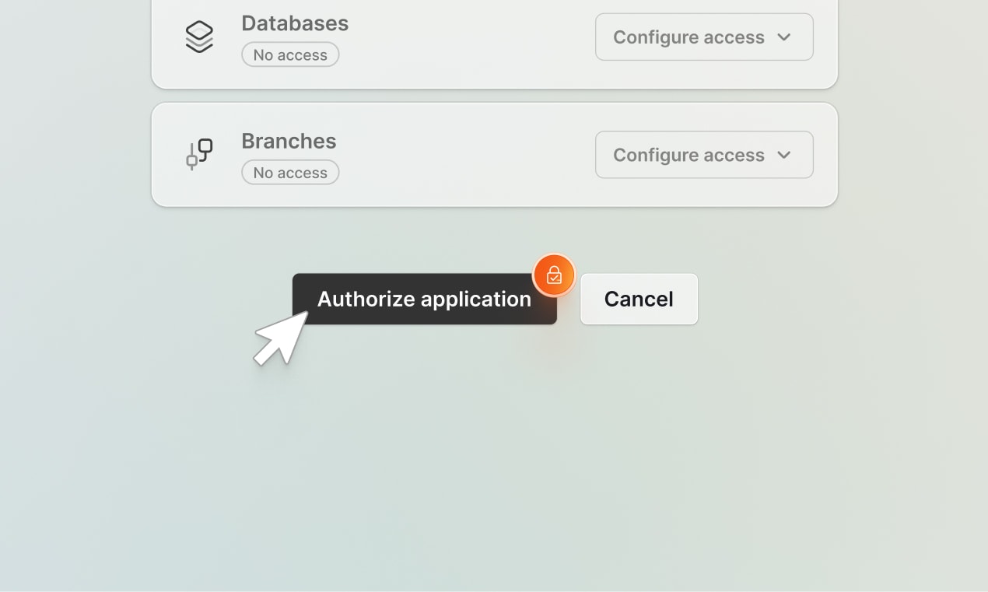Open Configure access dropdown for Databases
Viewport: 988px width, 592px height.
pyautogui.click(x=703, y=37)
